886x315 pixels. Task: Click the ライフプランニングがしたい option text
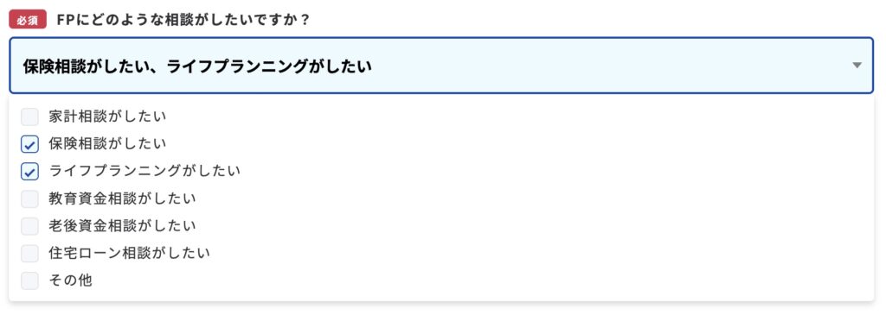point(144,171)
